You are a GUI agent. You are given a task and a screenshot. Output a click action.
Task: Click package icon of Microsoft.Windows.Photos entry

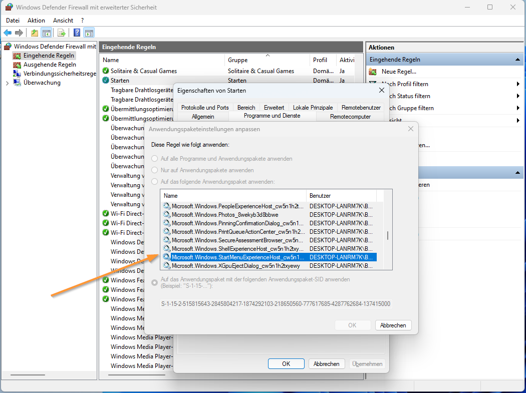167,215
